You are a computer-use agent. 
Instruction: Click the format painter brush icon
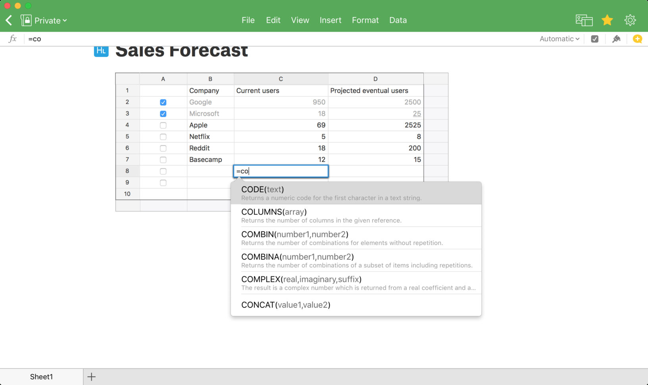[x=616, y=38]
